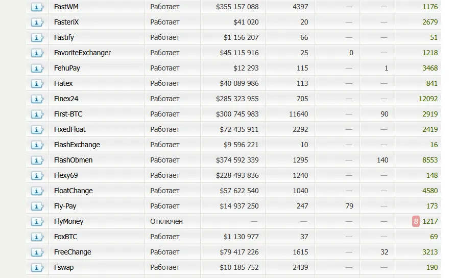456x278 pixels.
Task: Open info icon for FloatChange
Action: [x=37, y=191]
